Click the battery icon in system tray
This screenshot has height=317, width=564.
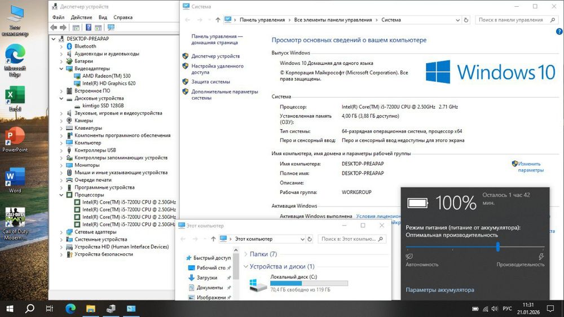pyautogui.click(x=475, y=309)
